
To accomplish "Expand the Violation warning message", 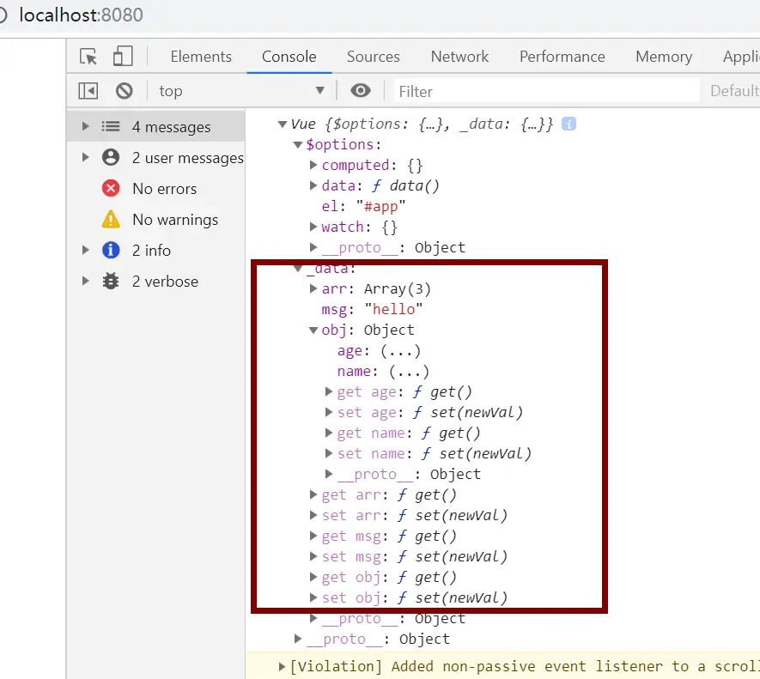I will pyautogui.click(x=282, y=666).
